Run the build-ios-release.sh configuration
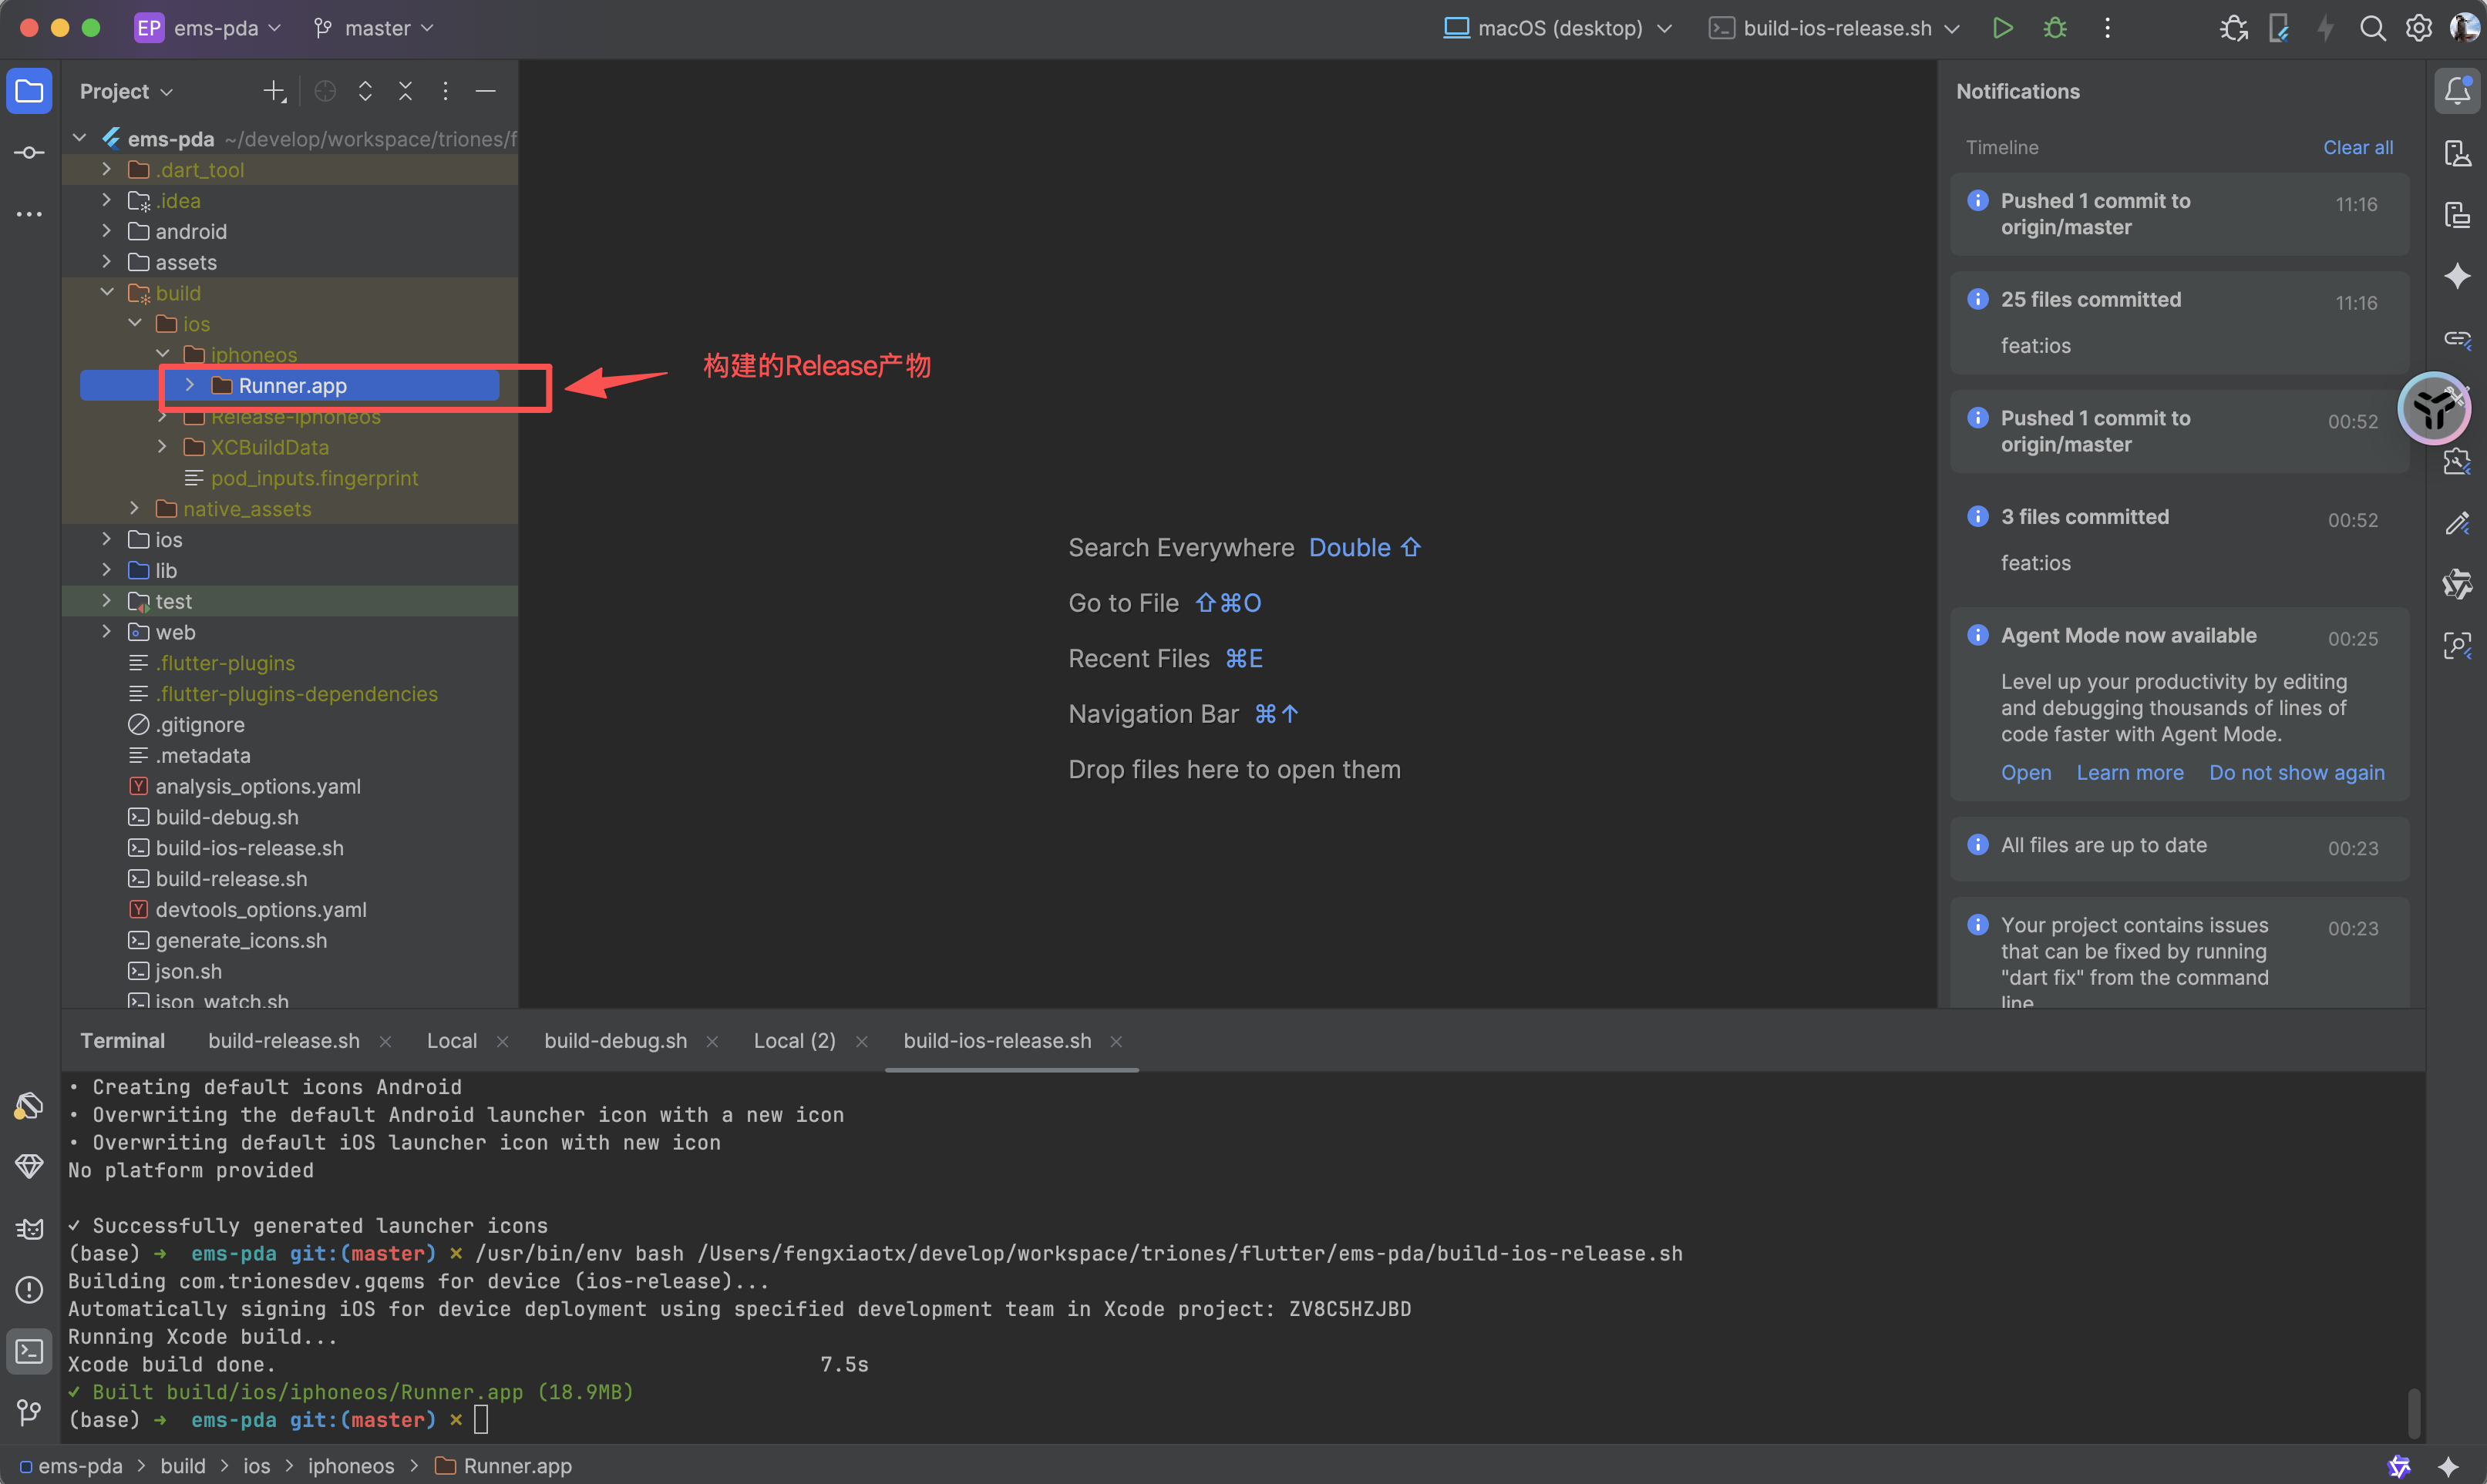The height and width of the screenshot is (1484, 2487). (2002, 28)
